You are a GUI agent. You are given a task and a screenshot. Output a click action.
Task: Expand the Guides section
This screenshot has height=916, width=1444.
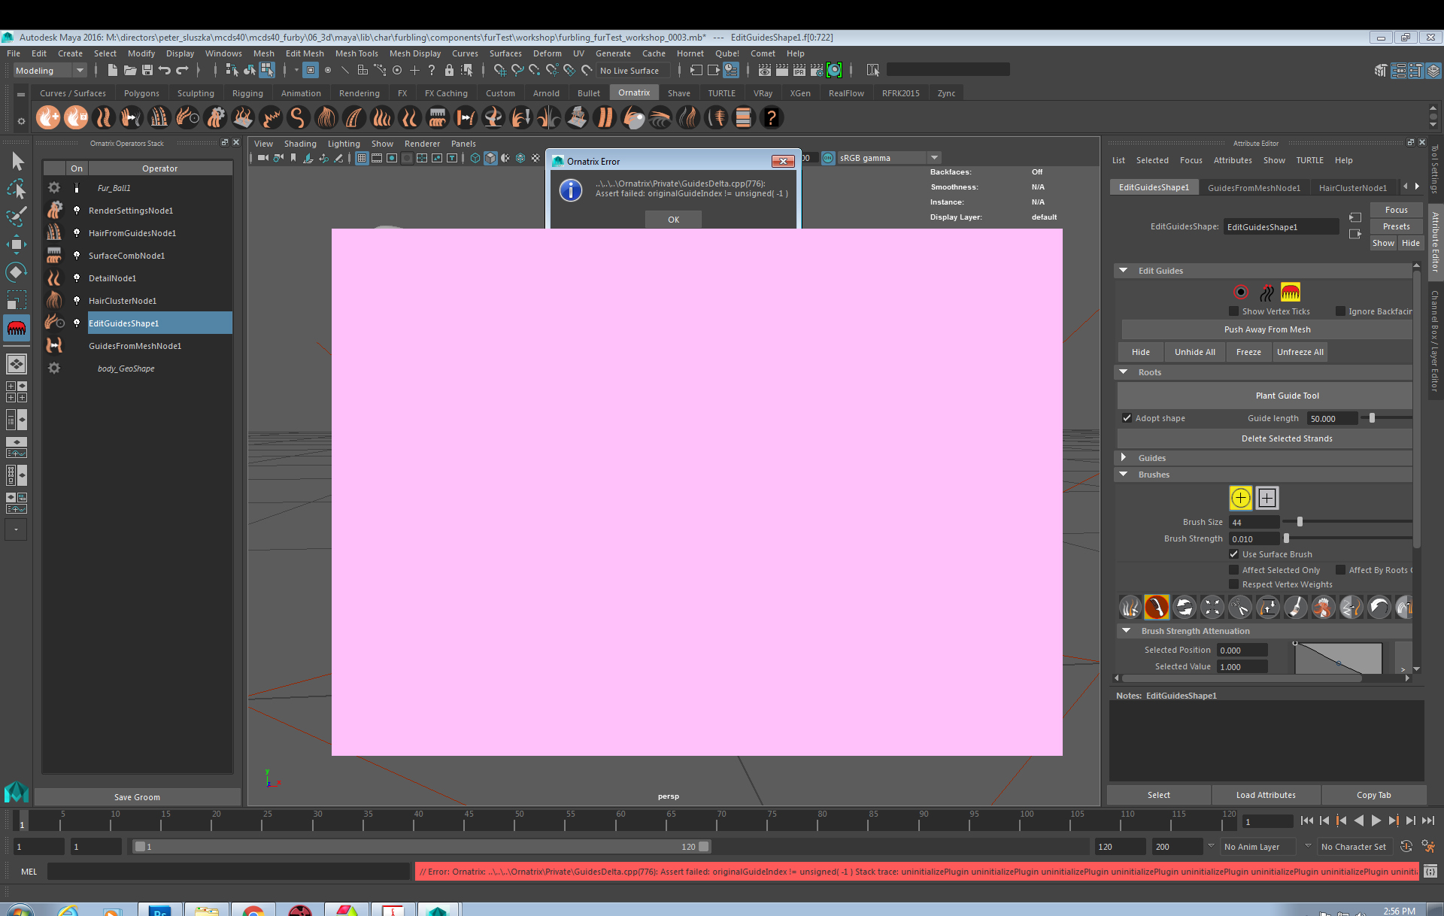pyautogui.click(x=1124, y=458)
